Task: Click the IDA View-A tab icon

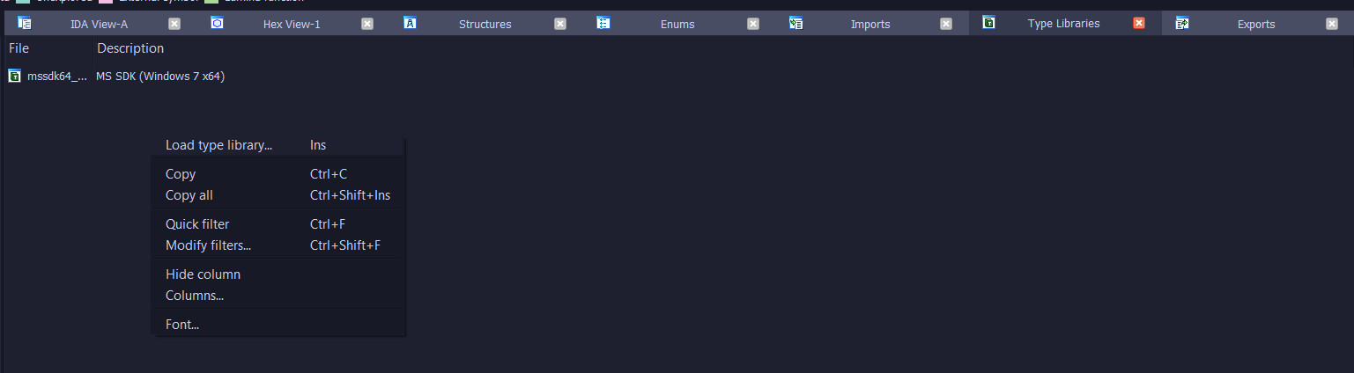Action: coord(25,23)
